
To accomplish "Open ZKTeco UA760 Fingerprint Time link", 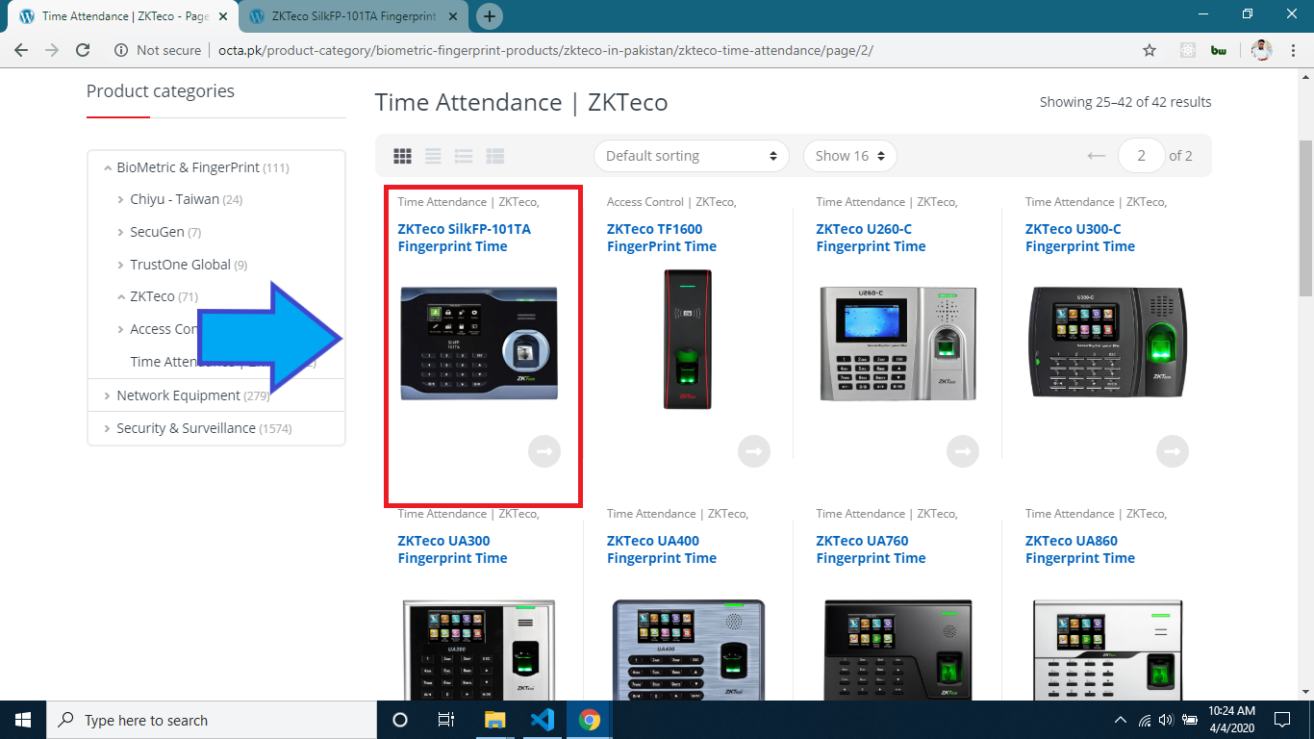I will [x=871, y=549].
